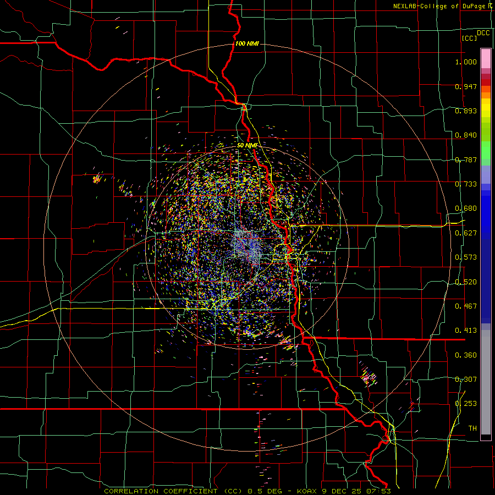Click the 0.253 legend value
The image size is (495, 495).
click(466, 404)
